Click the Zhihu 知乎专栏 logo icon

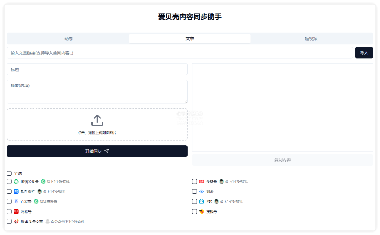pos(16,192)
